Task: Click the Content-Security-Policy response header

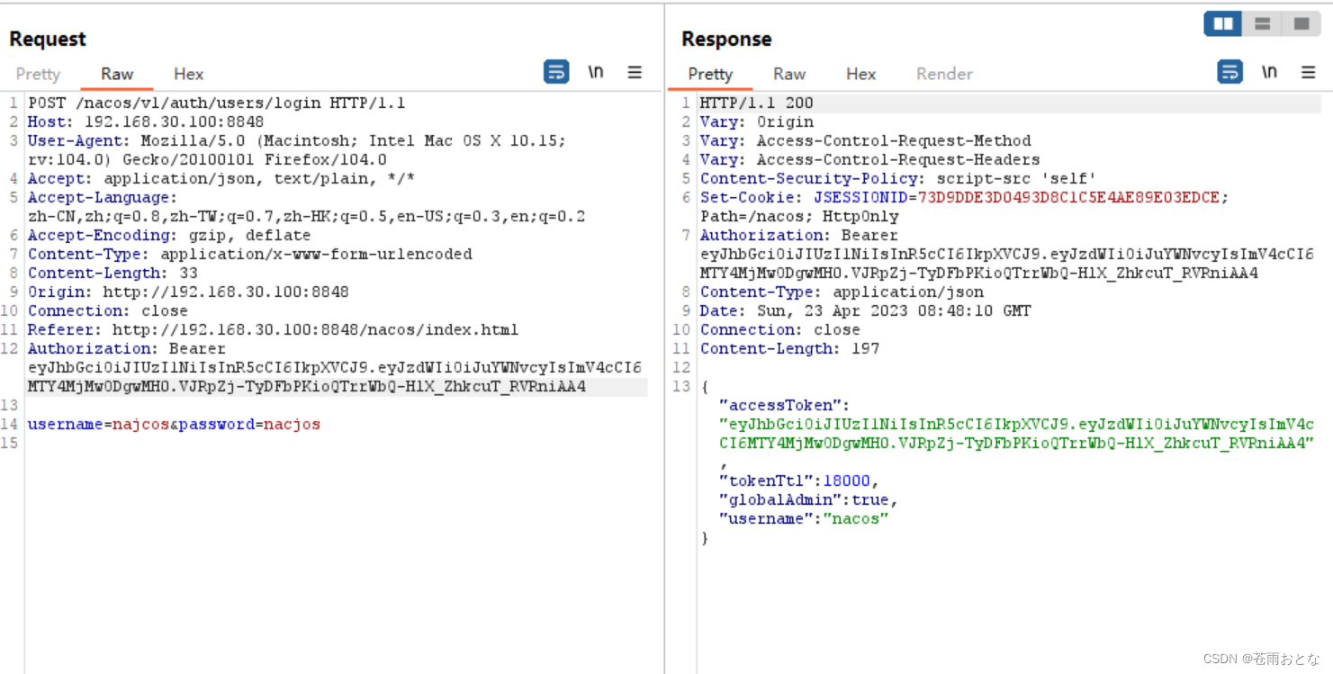Action: (898, 178)
